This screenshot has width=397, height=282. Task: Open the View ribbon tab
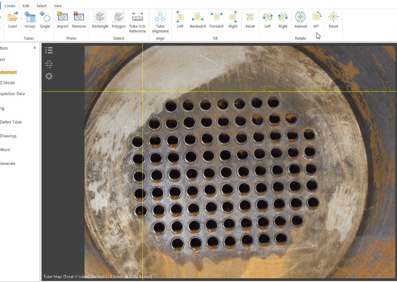[58, 5]
